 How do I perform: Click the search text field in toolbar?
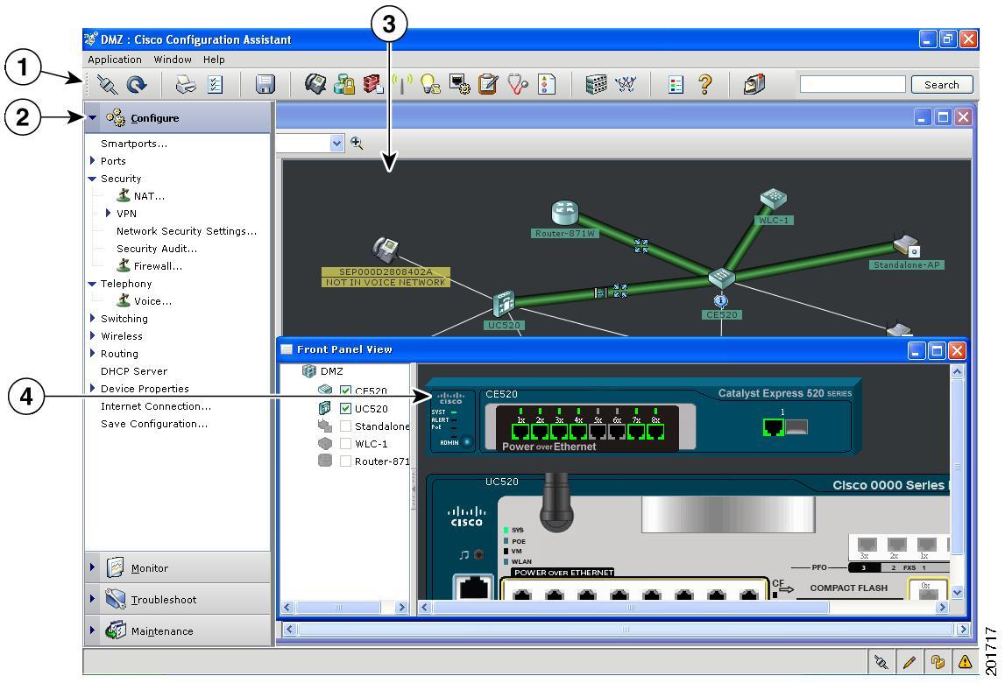(853, 85)
